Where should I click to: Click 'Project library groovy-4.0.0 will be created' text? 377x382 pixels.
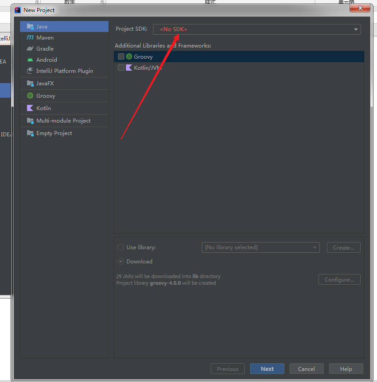(166, 283)
